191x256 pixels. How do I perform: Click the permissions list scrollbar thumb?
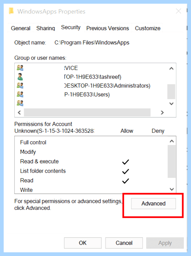coord(172,161)
